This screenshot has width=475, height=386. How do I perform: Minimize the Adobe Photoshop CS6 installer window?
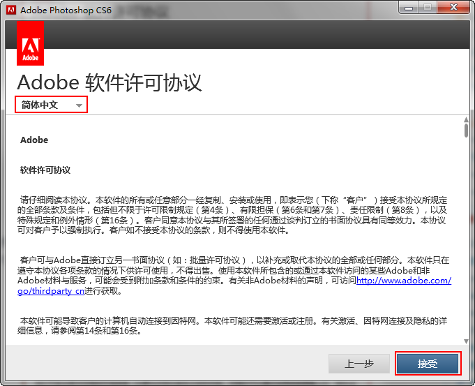(x=409, y=7)
